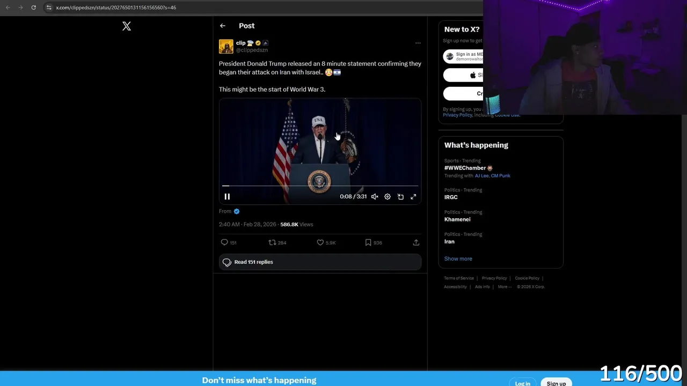Viewport: 687px width, 386px height.
Task: Bookmark the post with 936 bookmarks
Action: [x=374, y=243]
